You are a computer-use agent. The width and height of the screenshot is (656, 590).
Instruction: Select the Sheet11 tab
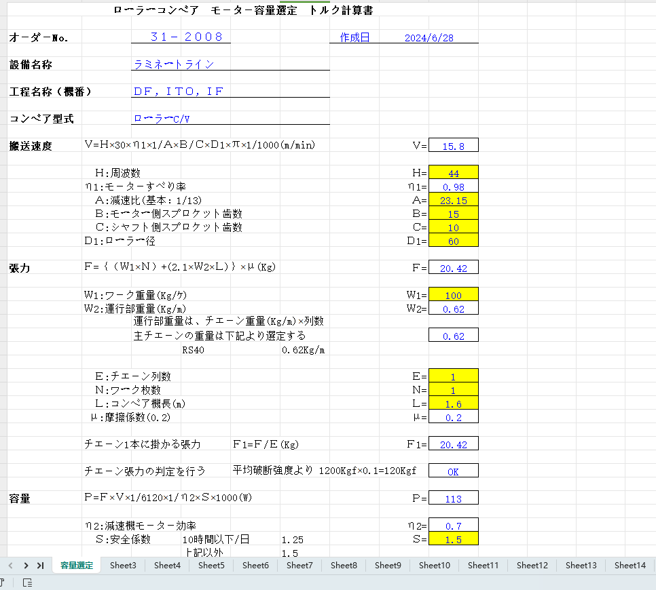pyautogui.click(x=483, y=565)
